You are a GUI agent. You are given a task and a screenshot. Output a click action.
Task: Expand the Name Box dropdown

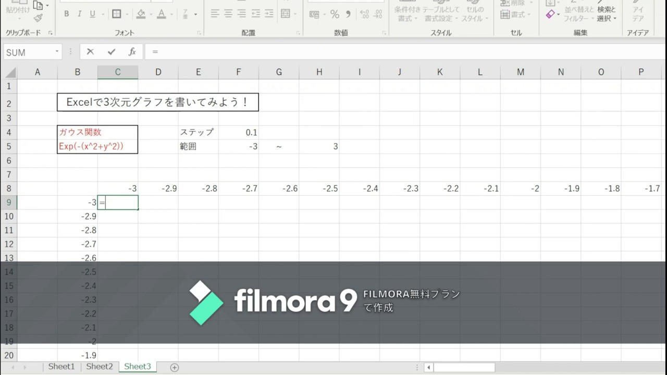click(x=57, y=52)
